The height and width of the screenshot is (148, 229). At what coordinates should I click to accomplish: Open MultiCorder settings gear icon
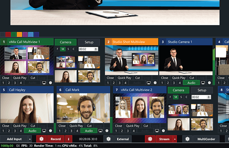click(187, 139)
